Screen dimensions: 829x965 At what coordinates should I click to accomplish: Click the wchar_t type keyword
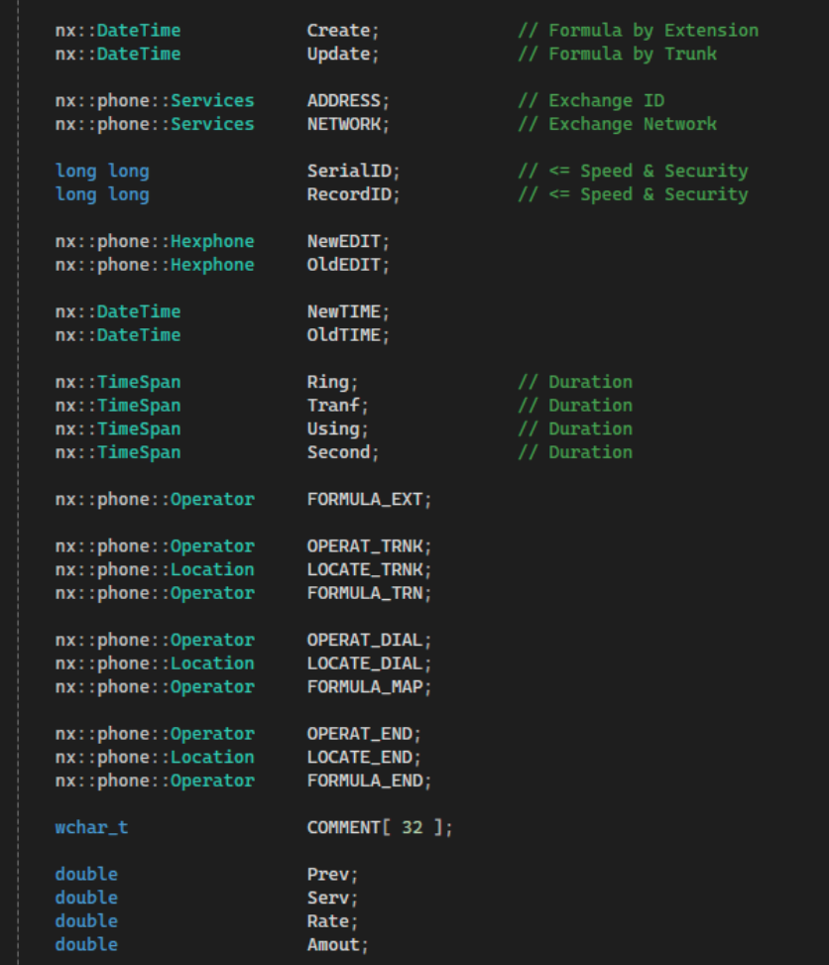click(x=91, y=827)
